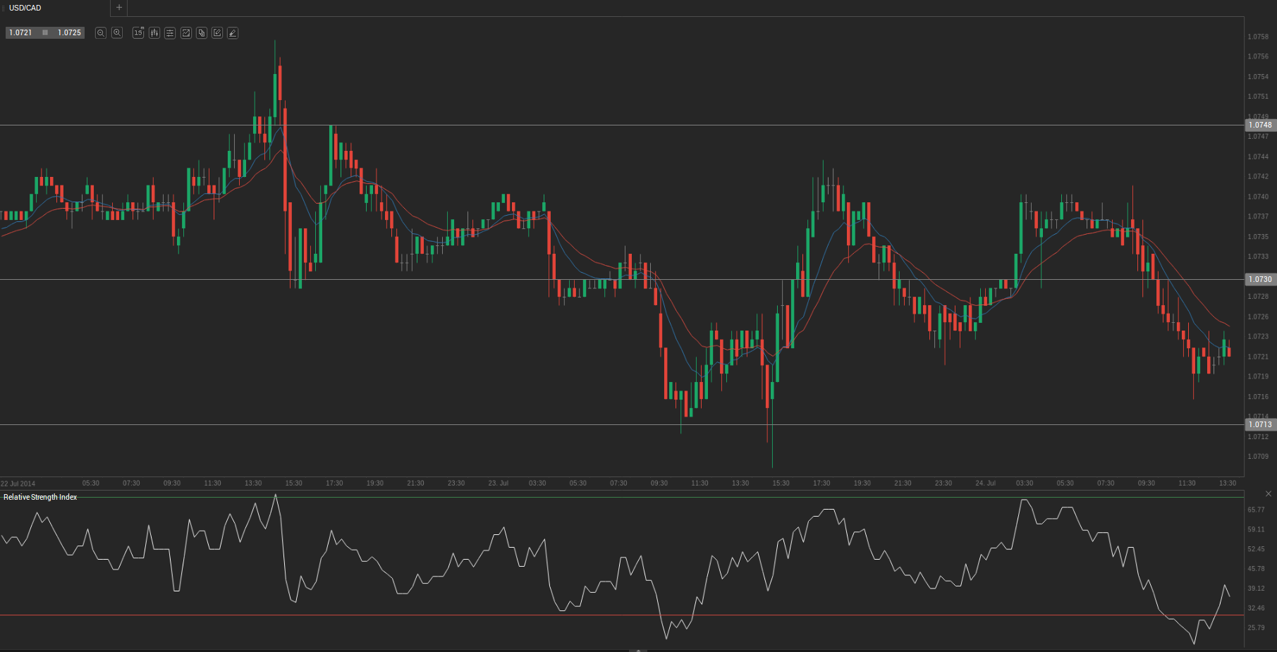Image resolution: width=1277 pixels, height=652 pixels.
Task: Click the Relative Strength Index label
Action: click(x=40, y=498)
